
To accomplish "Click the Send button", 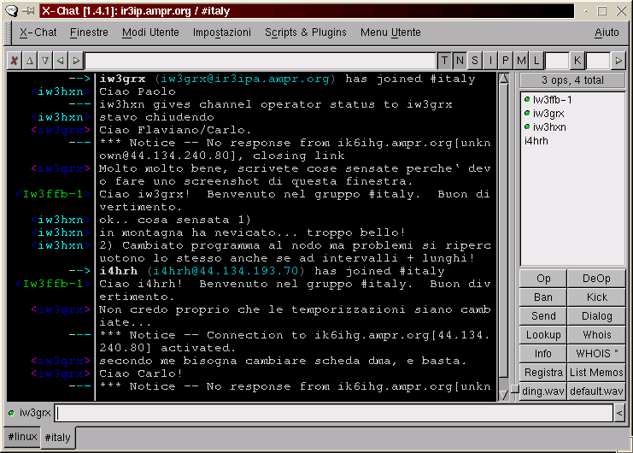I will tap(543, 316).
